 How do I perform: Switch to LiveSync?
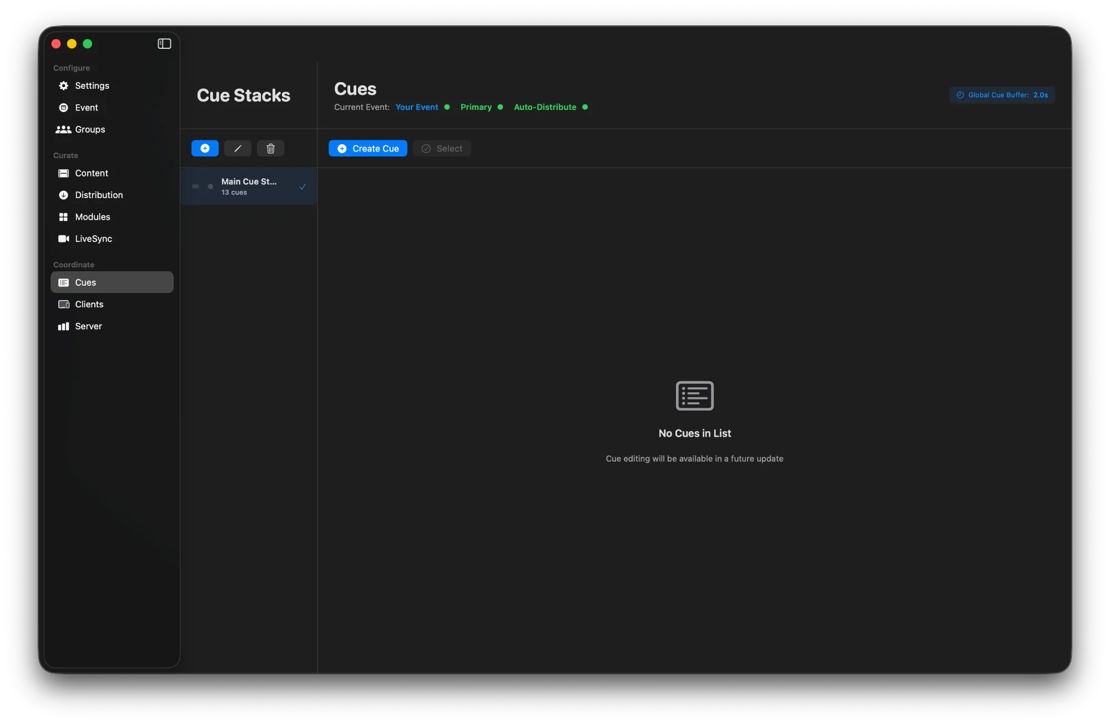(93, 239)
